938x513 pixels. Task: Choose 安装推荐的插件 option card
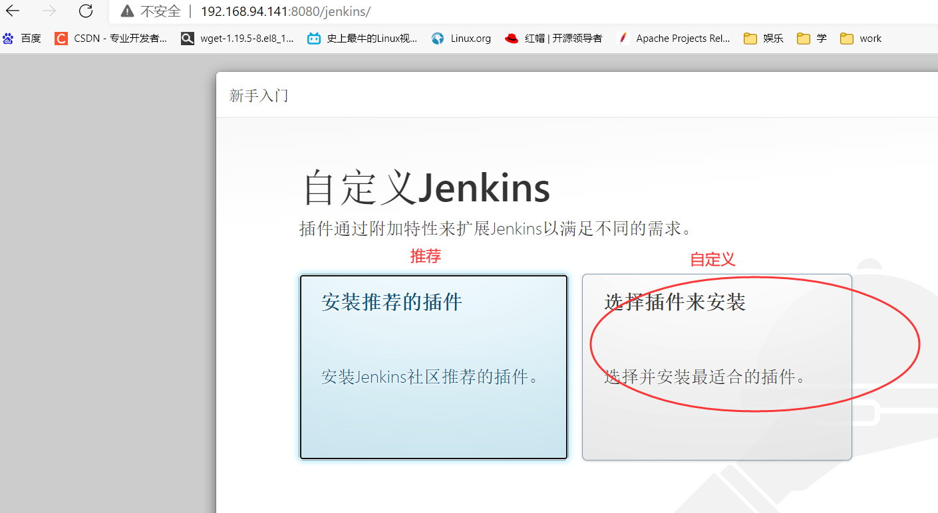(x=434, y=367)
